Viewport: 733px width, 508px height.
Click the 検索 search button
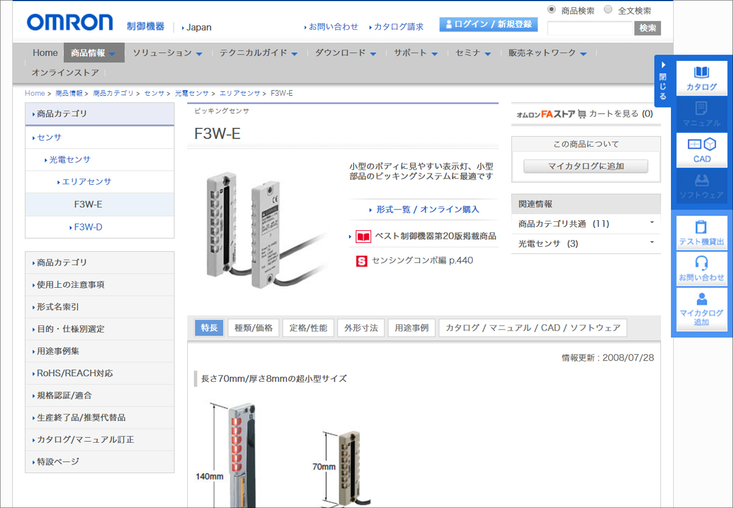pos(647,28)
